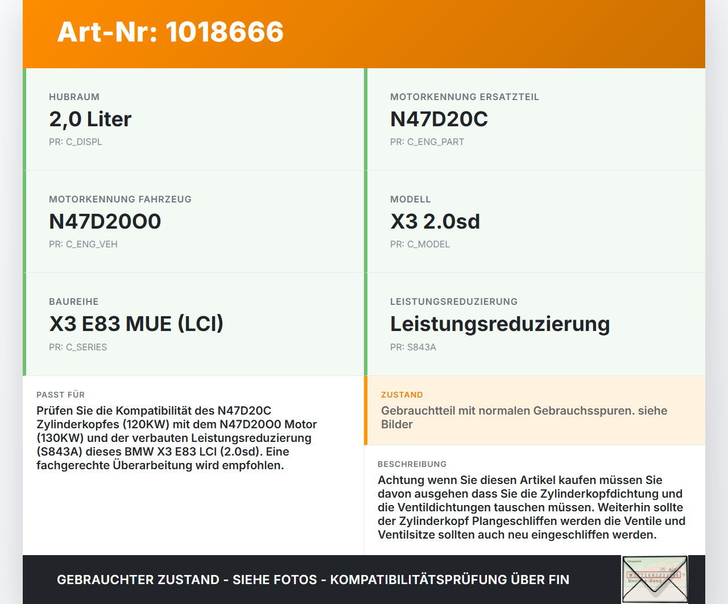This screenshot has height=604, width=728.
Task: Select the BAUREIHE X3 E83 MUE (LCI) card
Action: point(193,324)
